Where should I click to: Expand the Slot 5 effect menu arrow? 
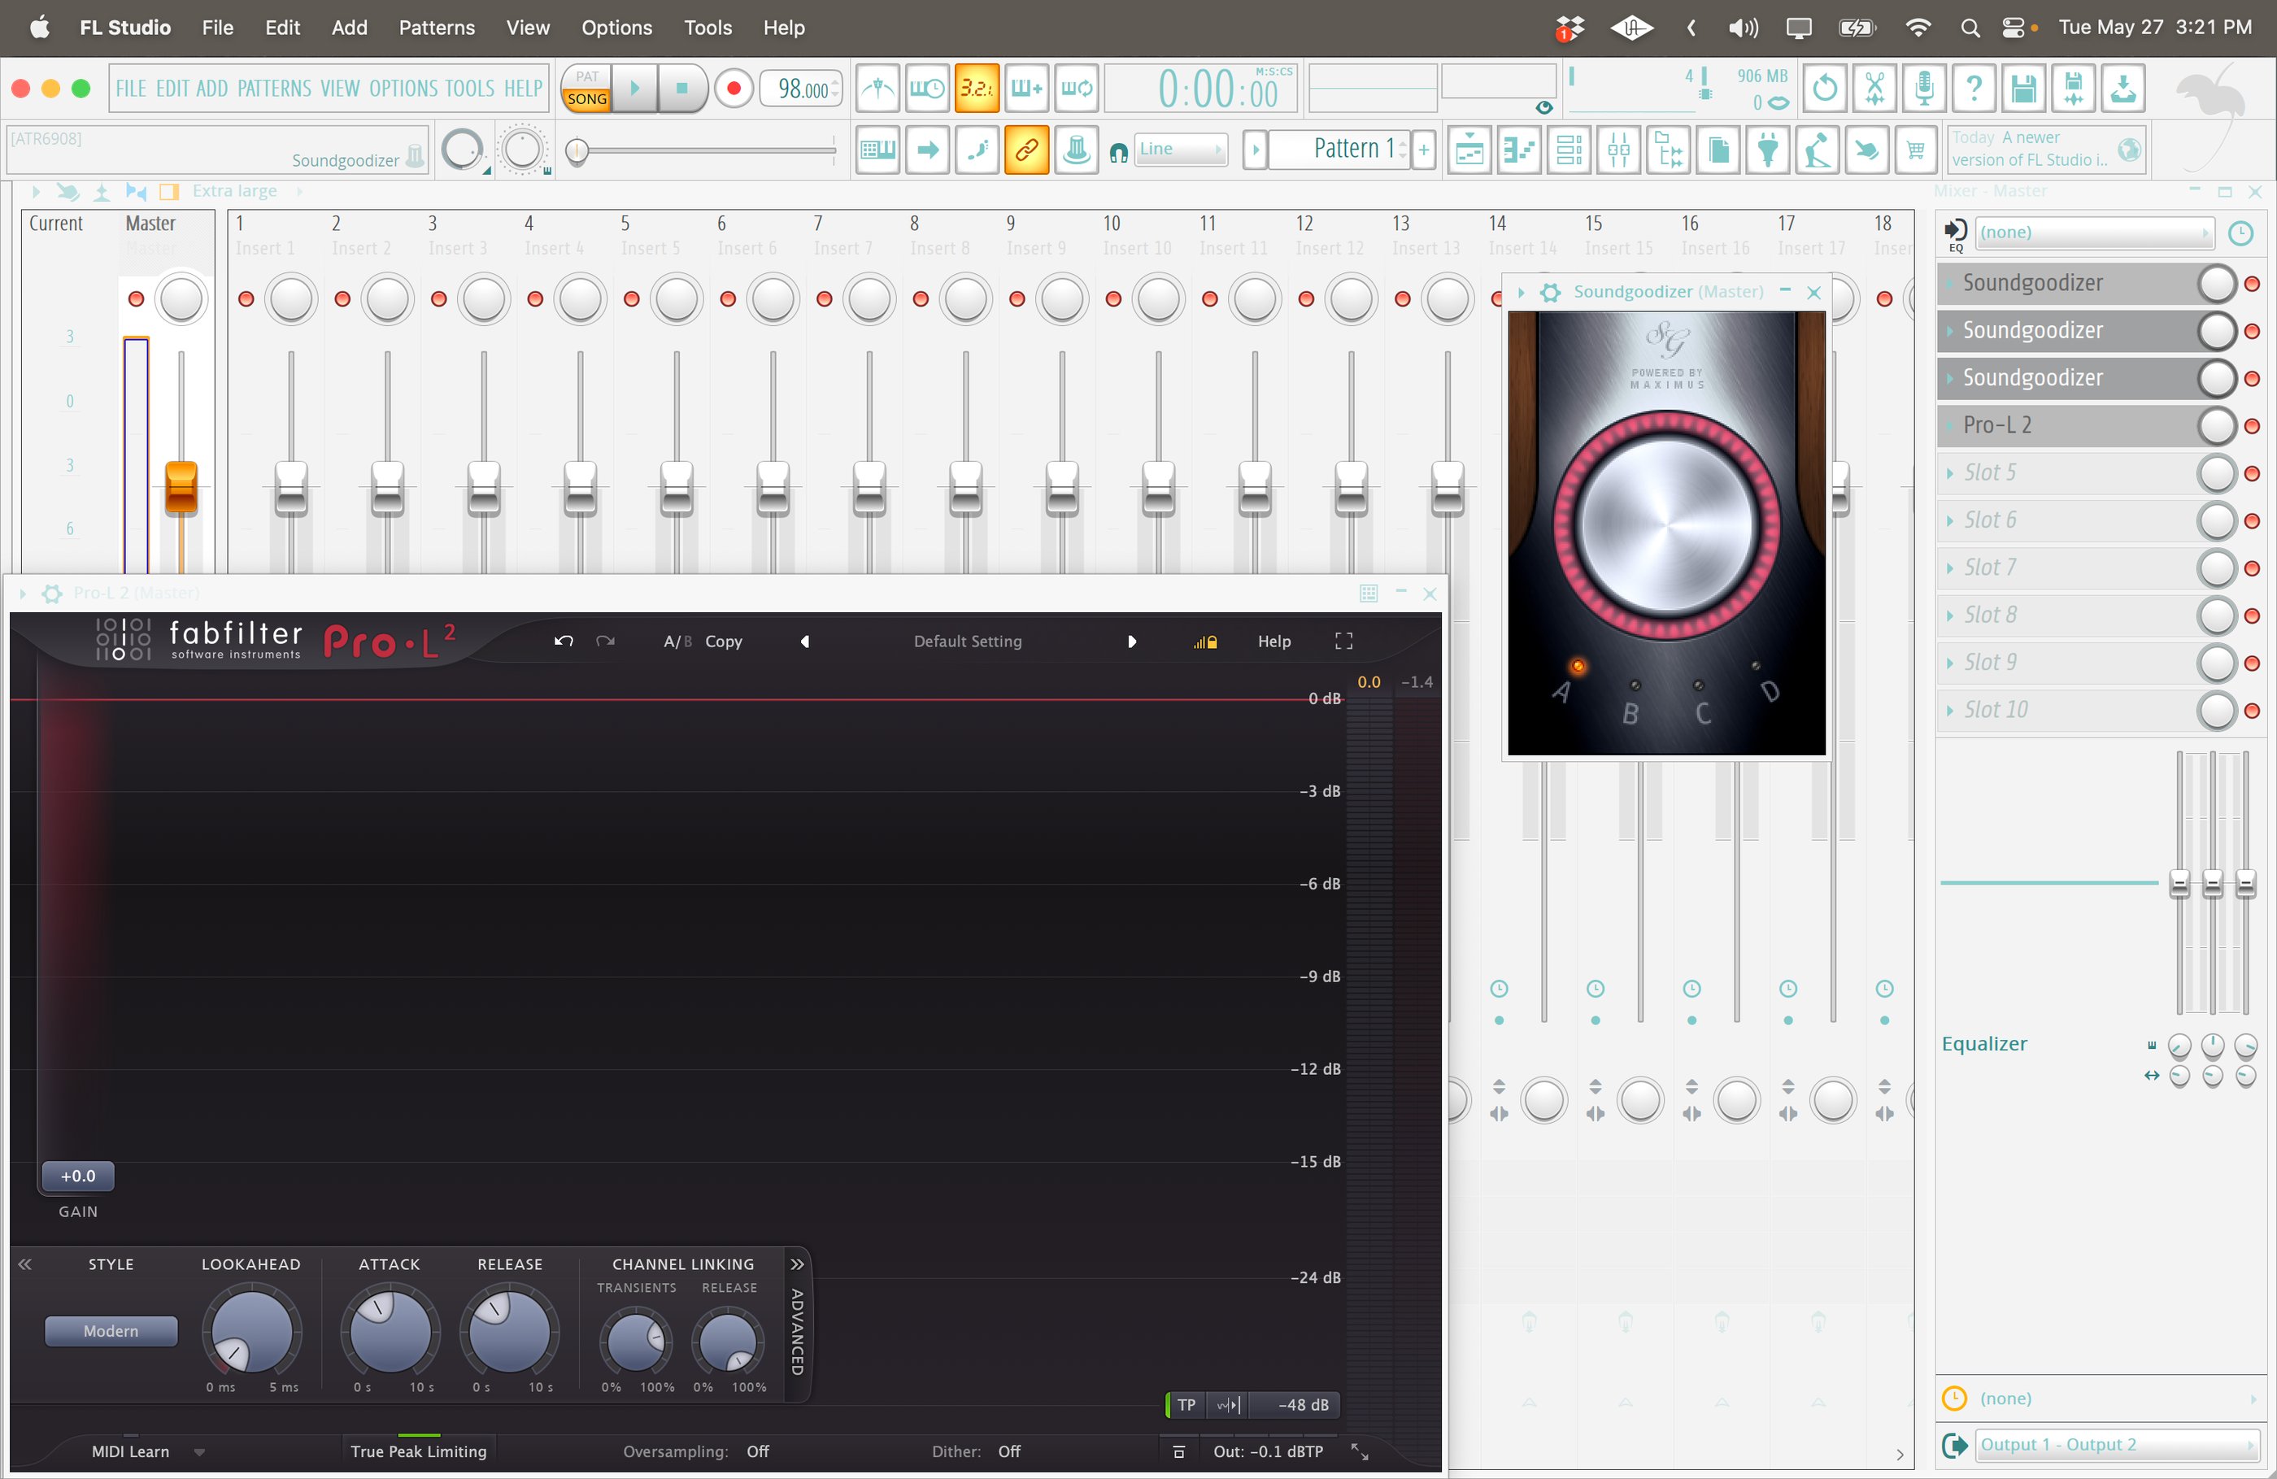tap(1950, 472)
